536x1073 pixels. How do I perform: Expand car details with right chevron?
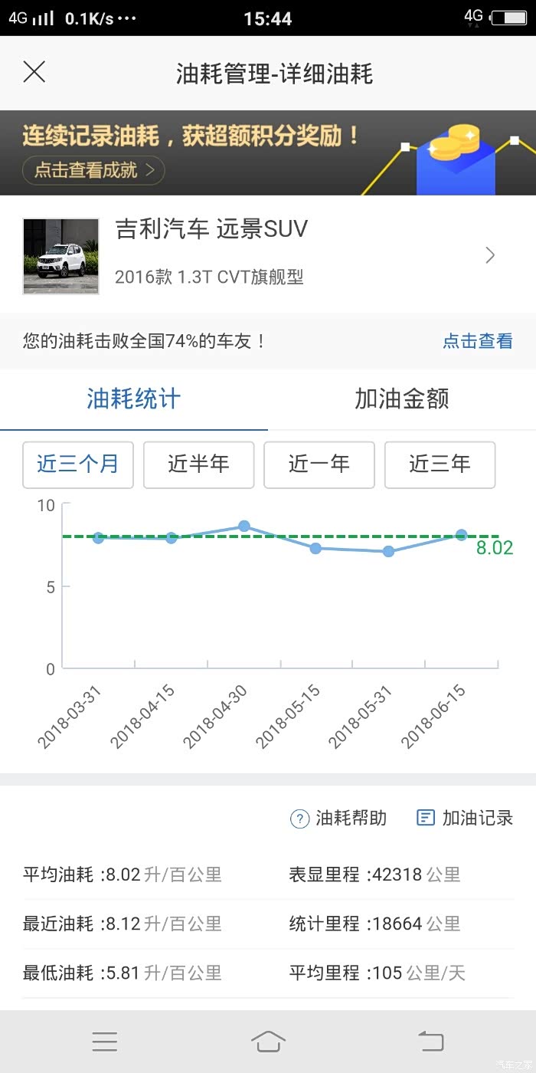(491, 255)
